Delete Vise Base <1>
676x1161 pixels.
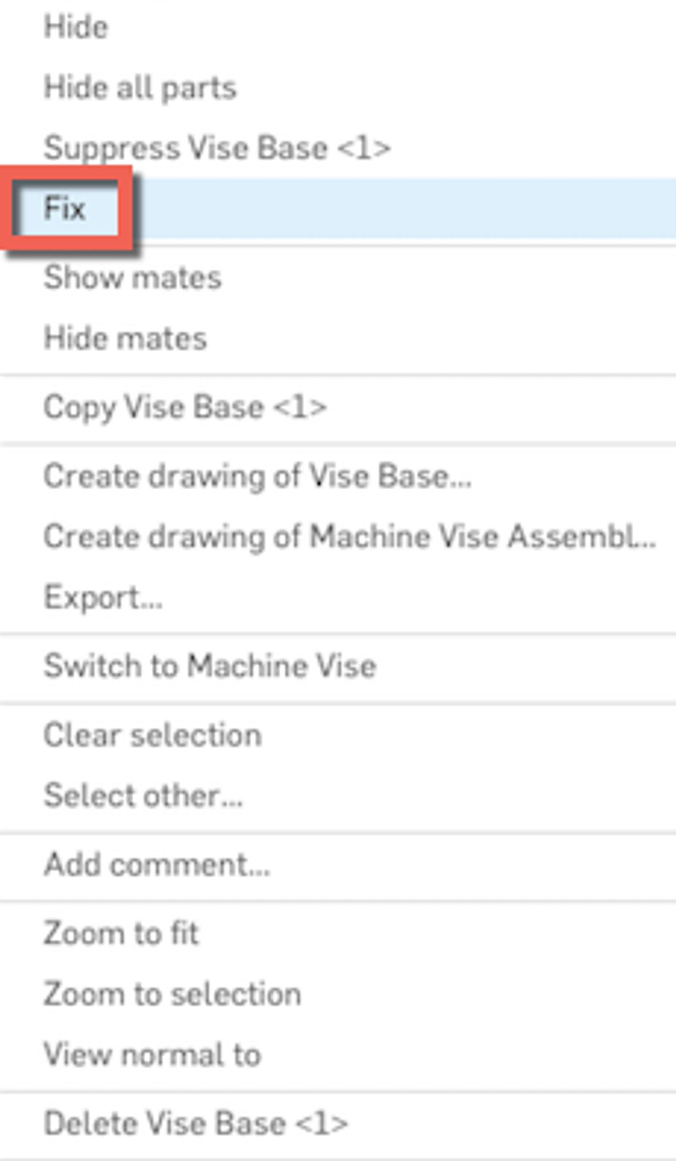[196, 1123]
